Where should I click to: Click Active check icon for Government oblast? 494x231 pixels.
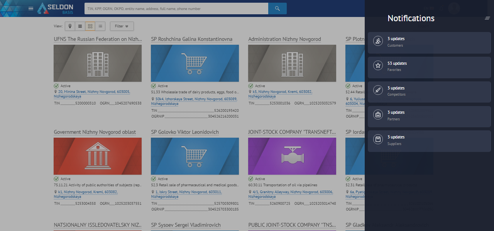(x=56, y=179)
